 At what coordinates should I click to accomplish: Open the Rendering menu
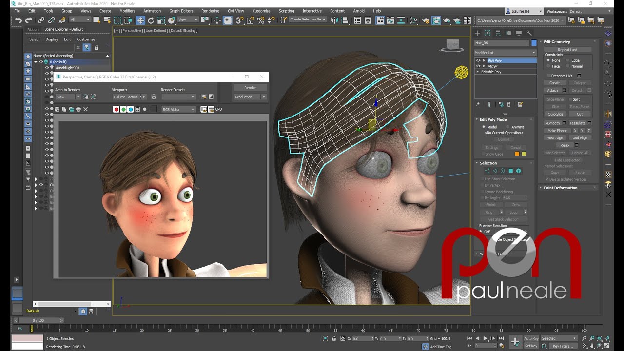[210, 11]
